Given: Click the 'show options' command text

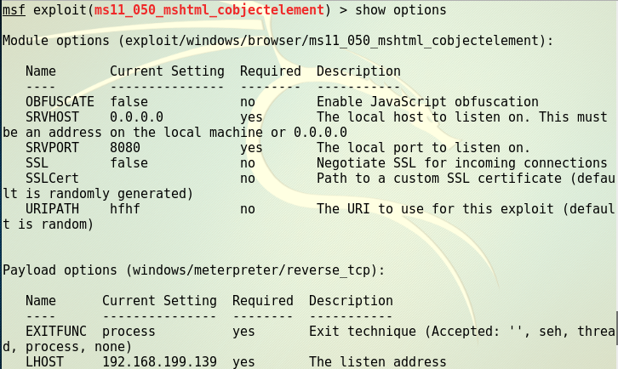Looking at the screenshot, I should coord(400,10).
